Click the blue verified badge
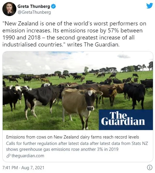Image resolution: width=155 pixels, height=173 pixels. point(54,6)
